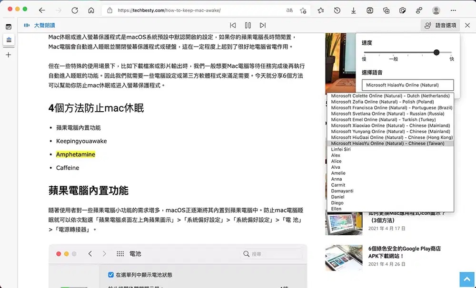Screen dimensions: 476x288
Task: Click the 蘋果電腦內置功能 list item
Action: point(79,128)
